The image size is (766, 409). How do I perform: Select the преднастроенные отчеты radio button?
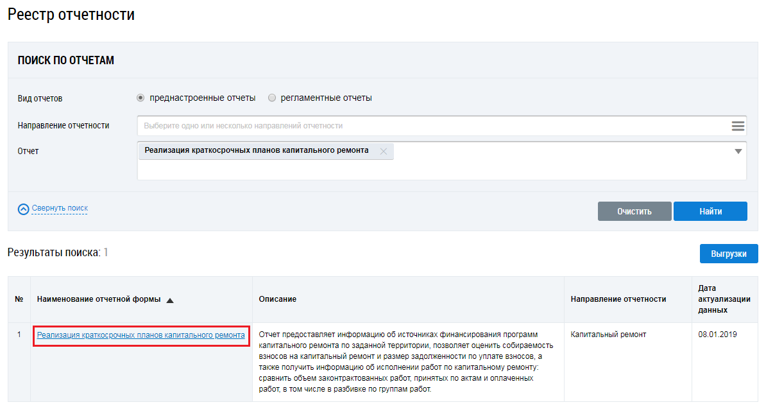pyautogui.click(x=141, y=98)
